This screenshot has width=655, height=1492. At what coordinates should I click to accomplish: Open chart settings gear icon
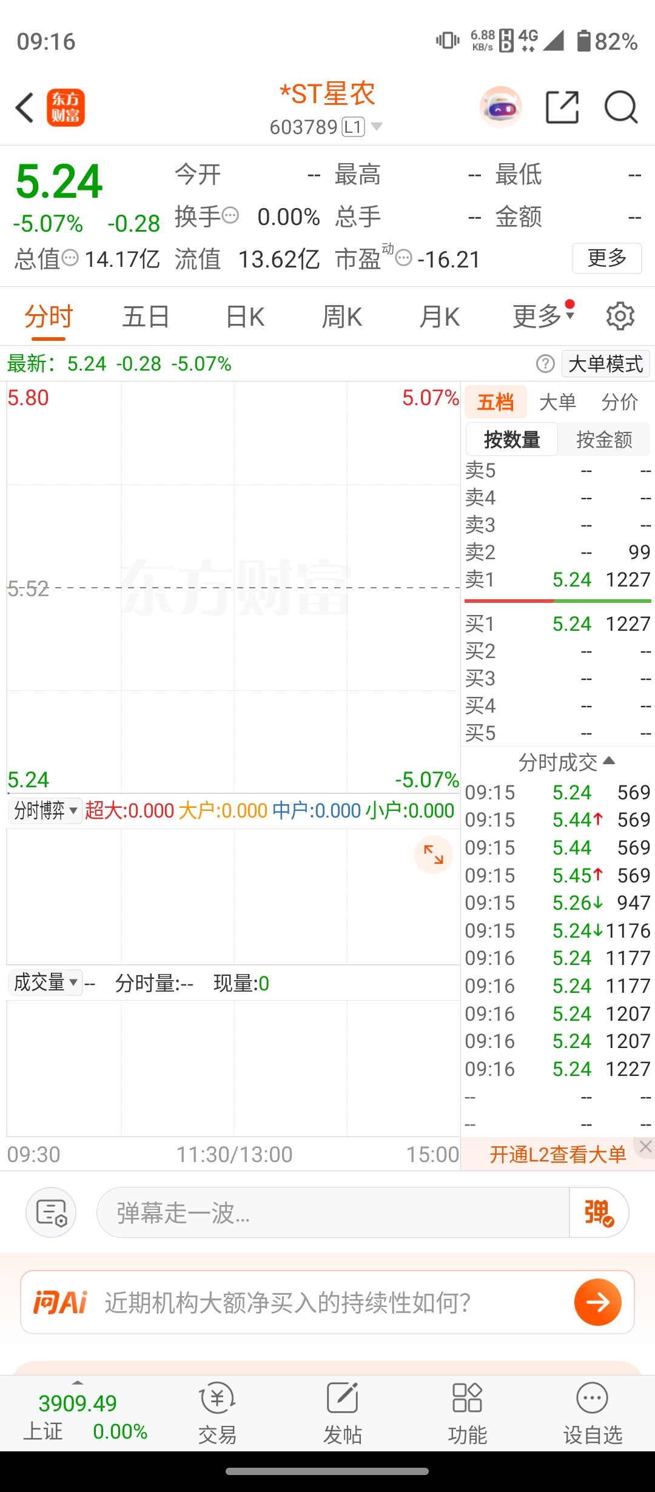[x=620, y=316]
